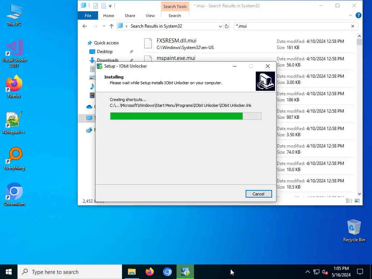The image size is (372, 279).
Task: Open File Explorer from taskbar
Action: coord(132,272)
